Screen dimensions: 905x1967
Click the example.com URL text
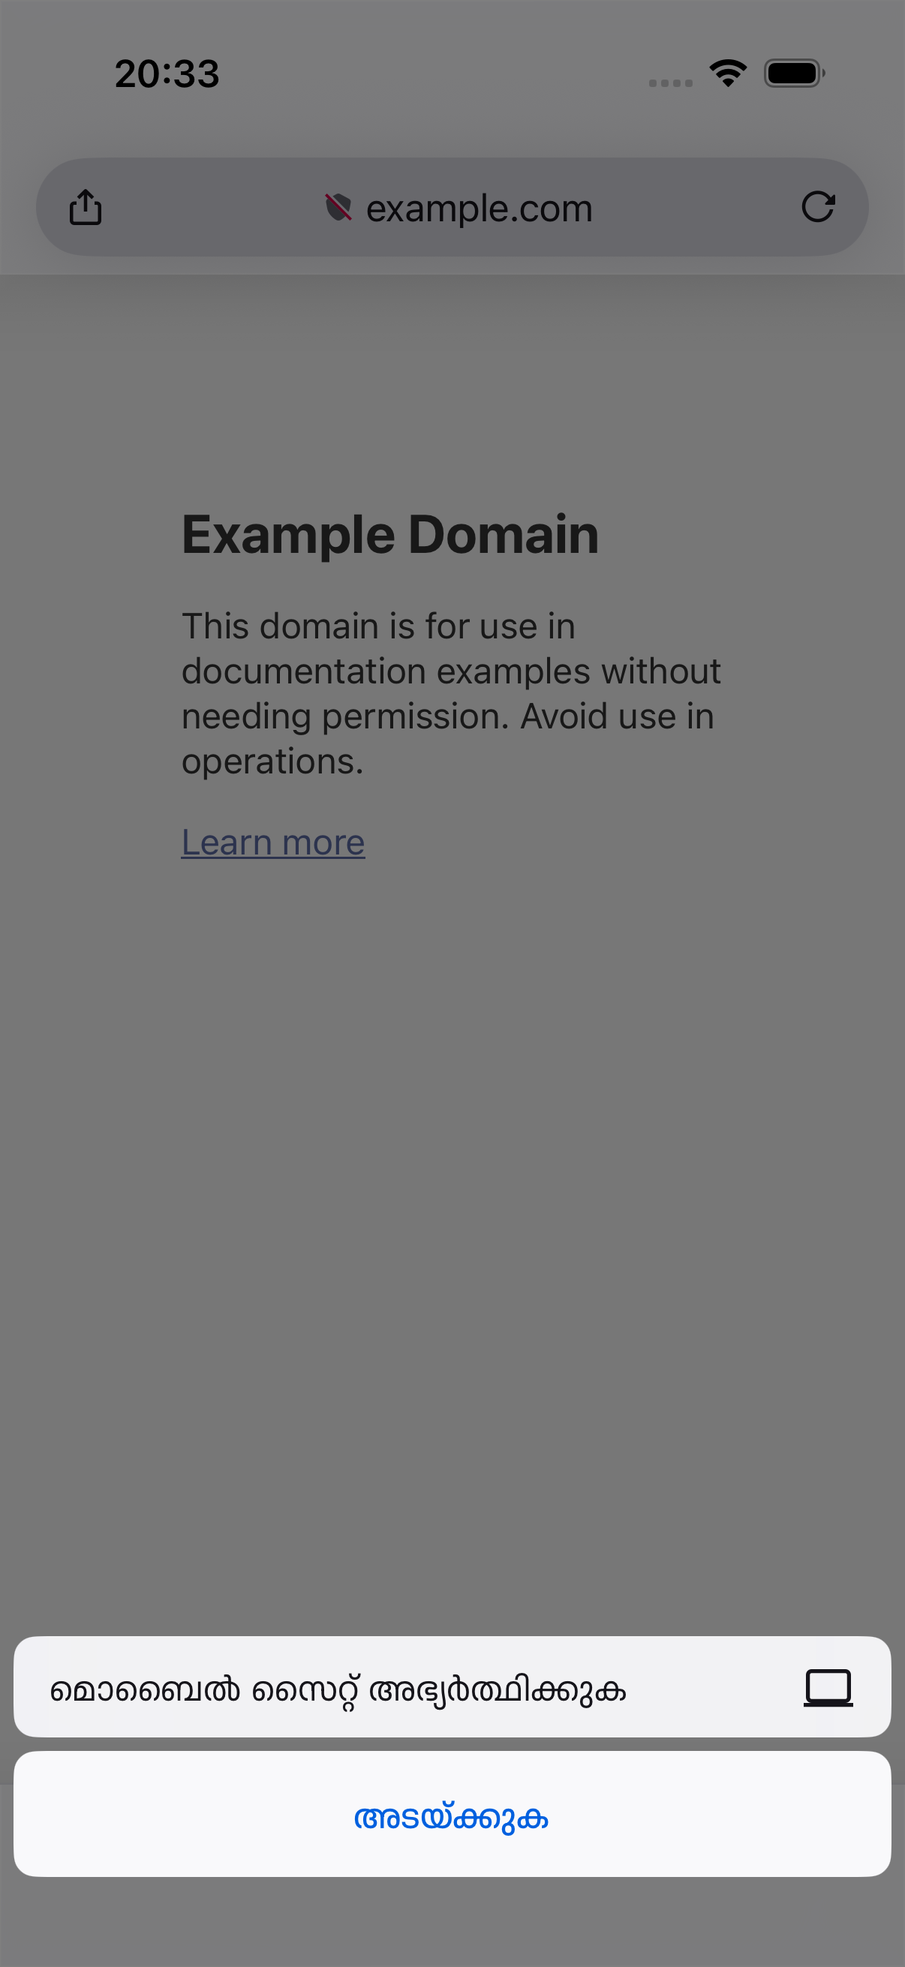tap(479, 208)
